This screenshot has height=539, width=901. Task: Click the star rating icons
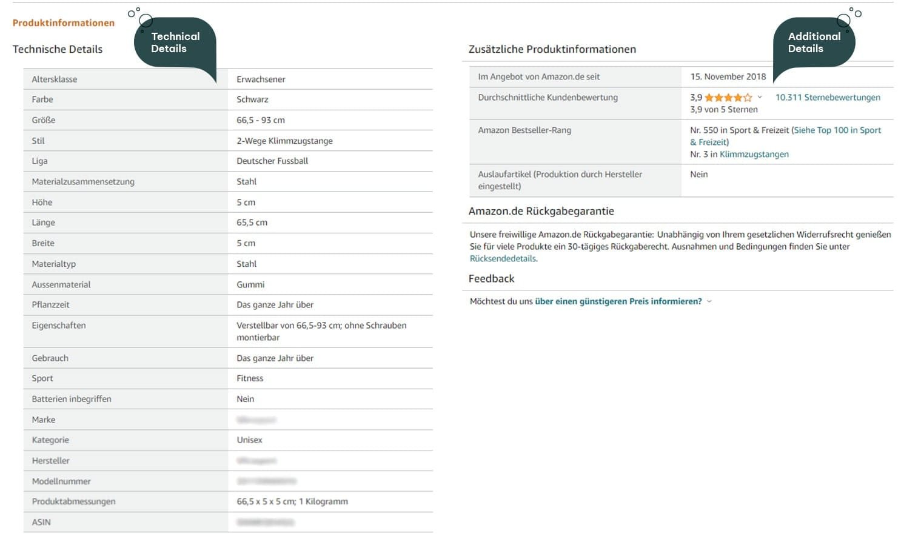tap(728, 98)
